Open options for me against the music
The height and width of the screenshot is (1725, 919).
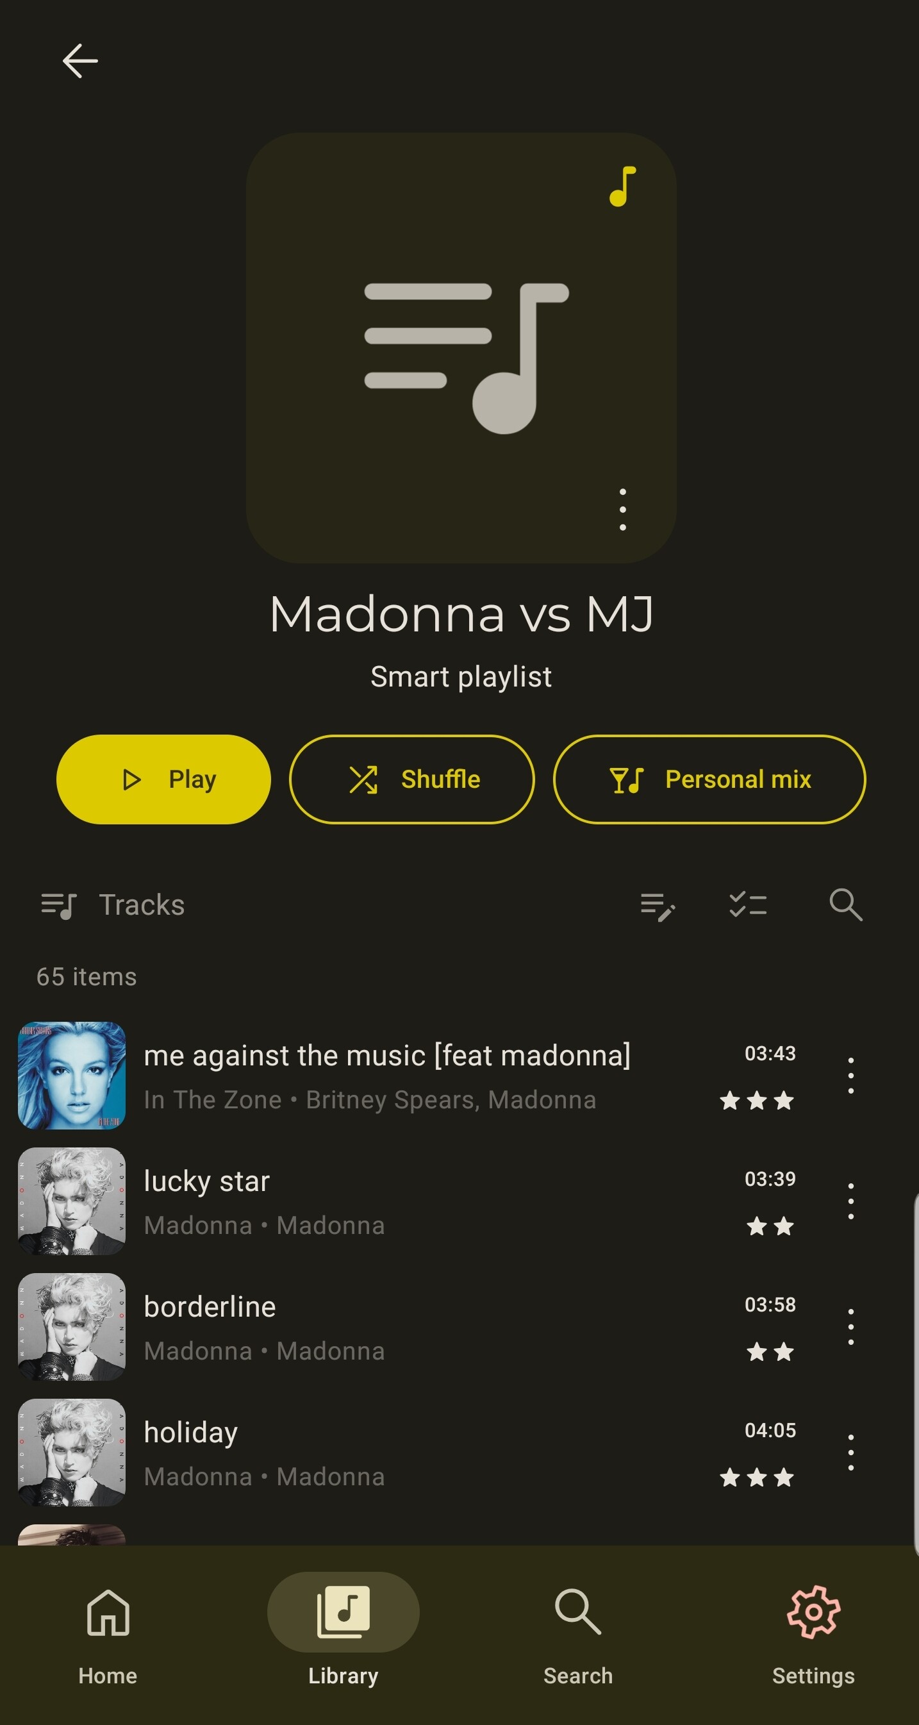pos(850,1076)
